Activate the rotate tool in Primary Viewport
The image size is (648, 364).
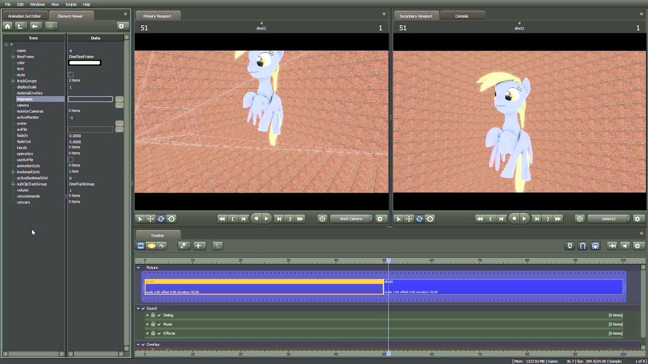click(161, 219)
